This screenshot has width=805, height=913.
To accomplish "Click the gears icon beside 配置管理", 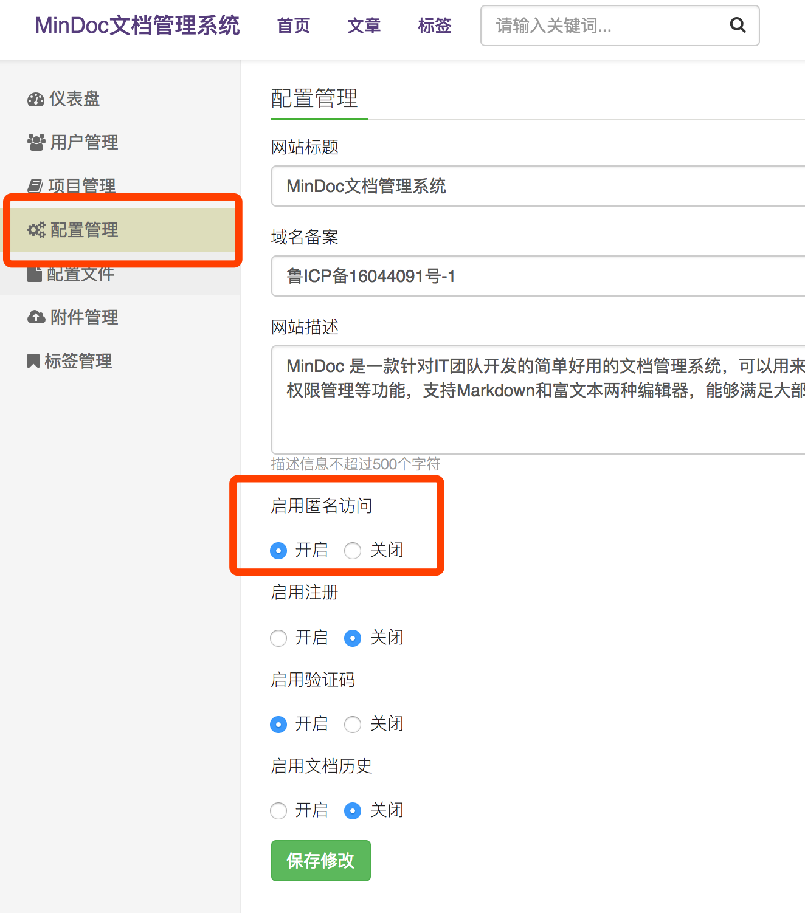I will point(36,230).
